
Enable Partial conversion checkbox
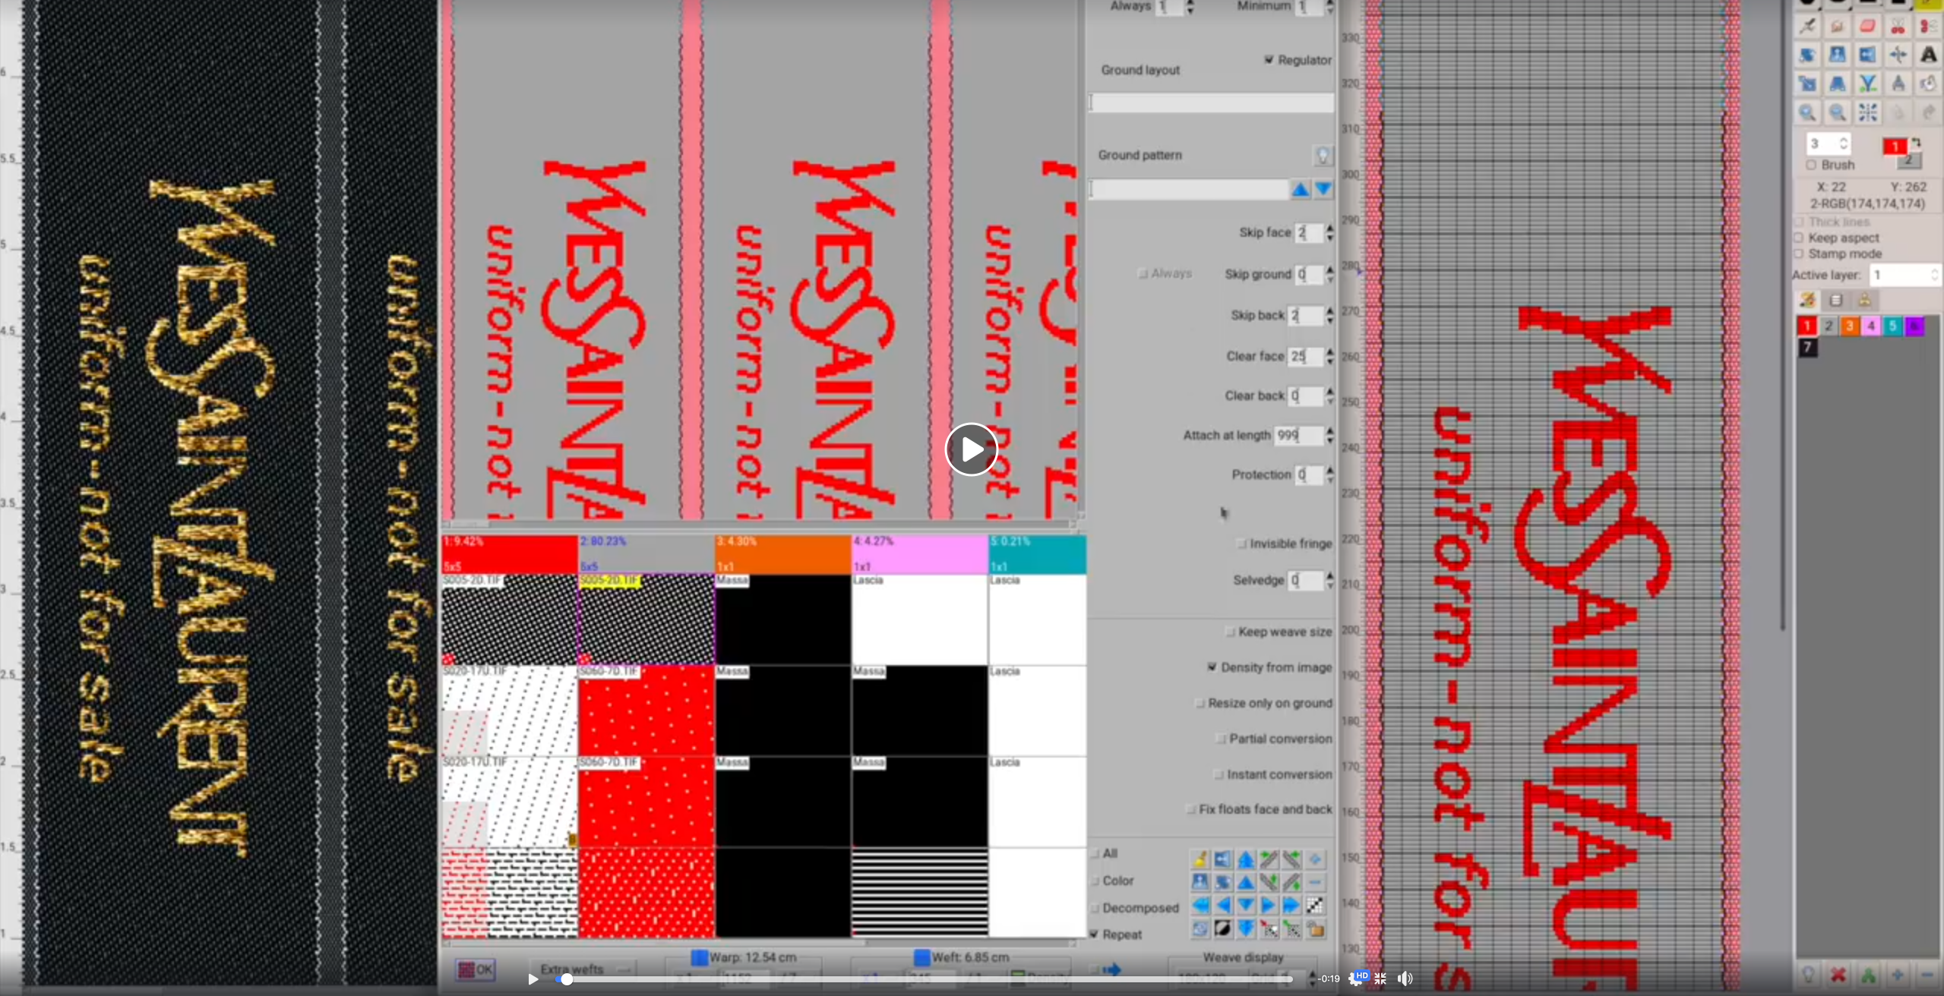(x=1221, y=739)
